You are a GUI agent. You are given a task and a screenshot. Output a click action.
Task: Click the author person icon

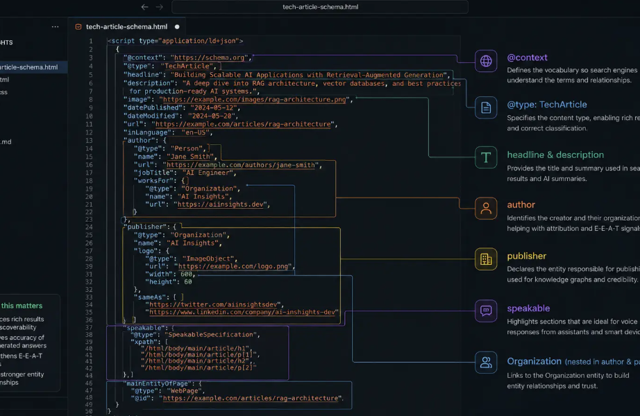tap(486, 209)
